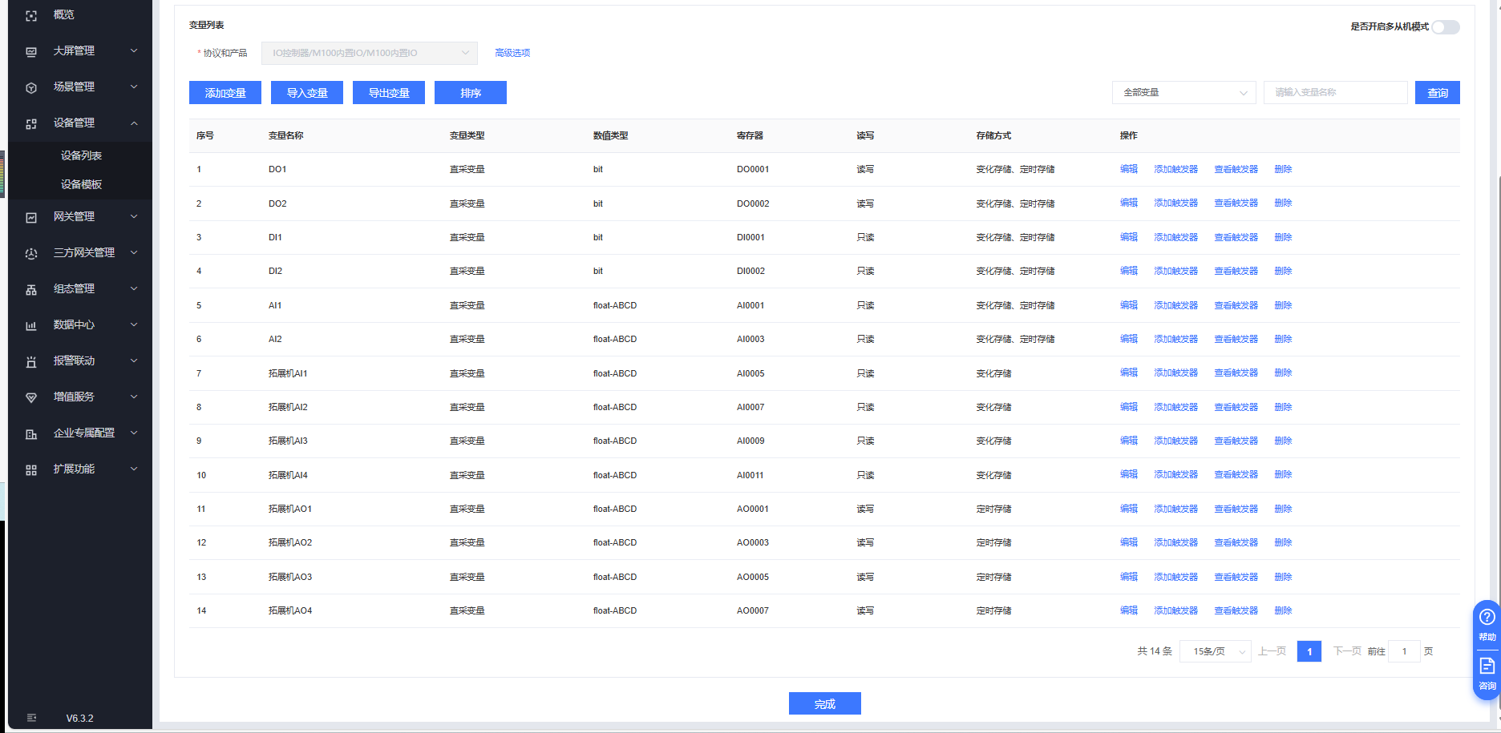Collapse the 设备管理 menu chevron
The width and height of the screenshot is (1501, 733).
tap(134, 123)
